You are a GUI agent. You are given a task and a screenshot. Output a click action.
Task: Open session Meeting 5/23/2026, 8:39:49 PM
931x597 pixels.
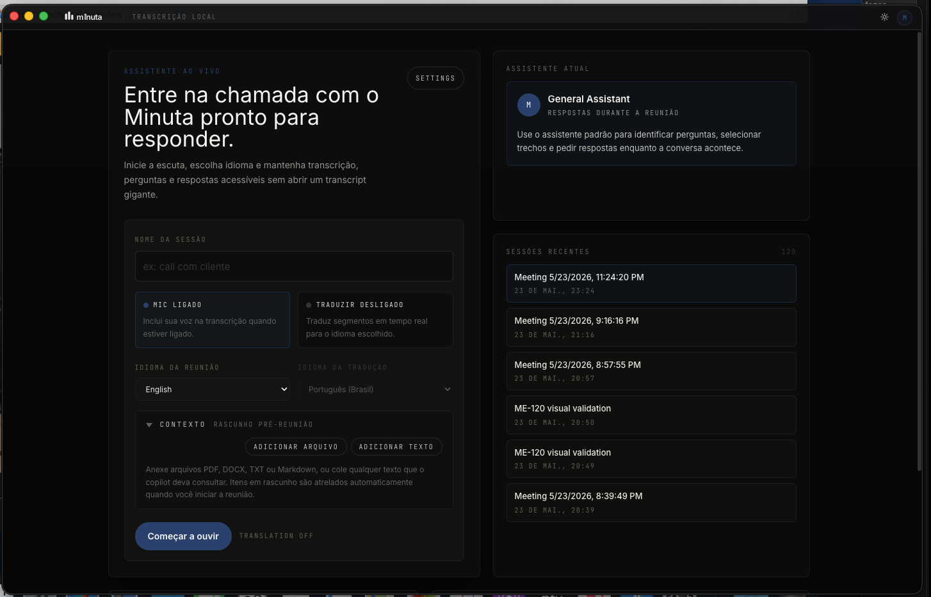[x=651, y=502]
